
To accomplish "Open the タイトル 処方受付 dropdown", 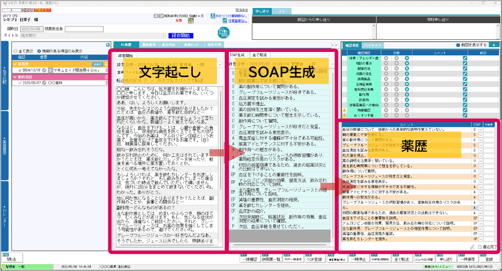I will 164,36.
